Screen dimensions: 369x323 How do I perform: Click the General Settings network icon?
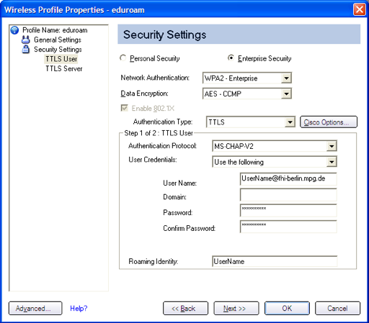[26, 40]
